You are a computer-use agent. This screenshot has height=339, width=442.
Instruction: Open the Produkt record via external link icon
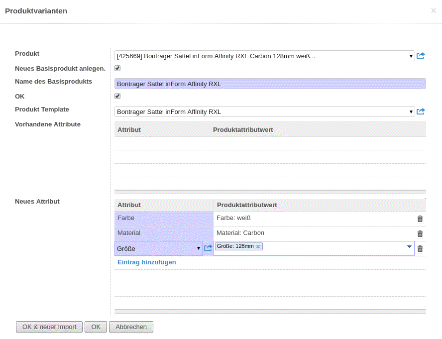tap(421, 56)
